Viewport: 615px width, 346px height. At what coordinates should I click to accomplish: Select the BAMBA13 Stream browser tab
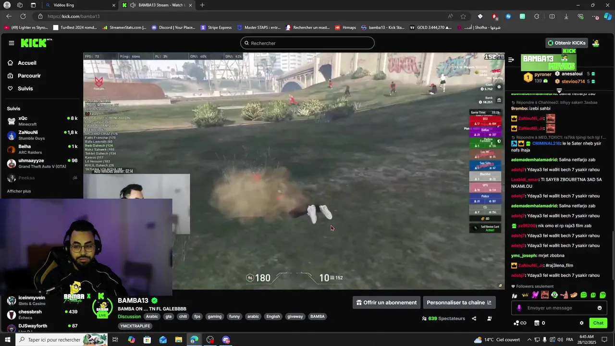[x=156, y=5]
